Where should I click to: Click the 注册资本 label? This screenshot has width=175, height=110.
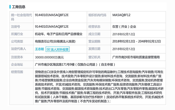[x=17, y=57]
